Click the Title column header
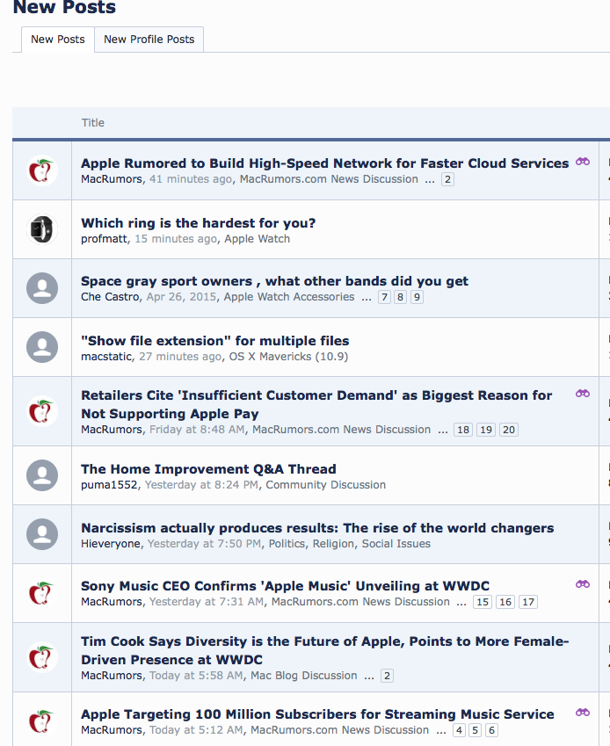Image resolution: width=610 pixels, height=746 pixels. [93, 123]
